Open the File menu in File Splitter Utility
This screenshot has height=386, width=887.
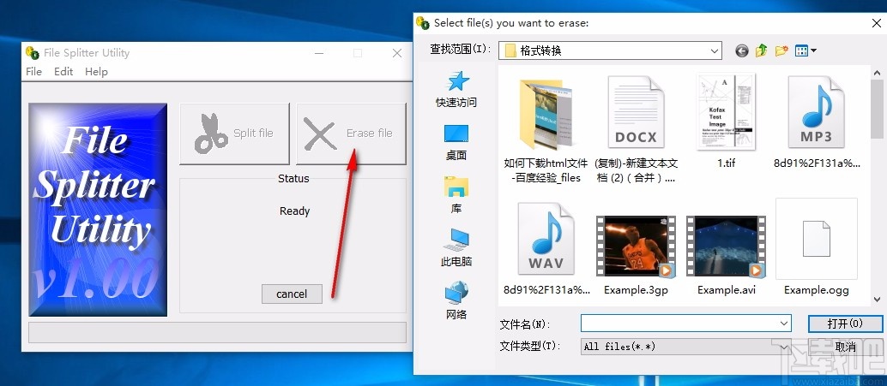pos(34,72)
